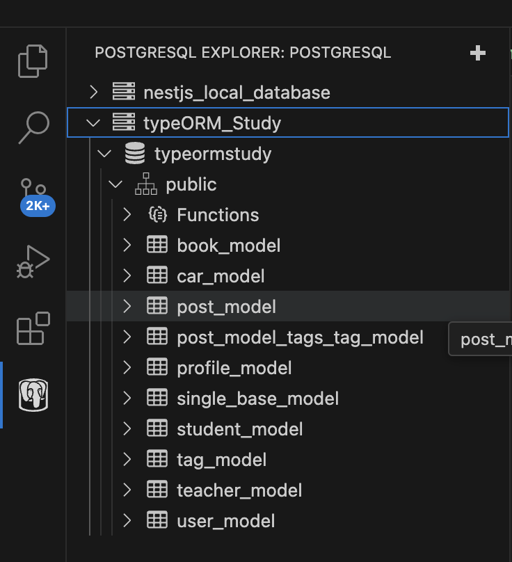Screen dimensions: 512x562
Task: Expand the Functions node
Action: (x=127, y=215)
